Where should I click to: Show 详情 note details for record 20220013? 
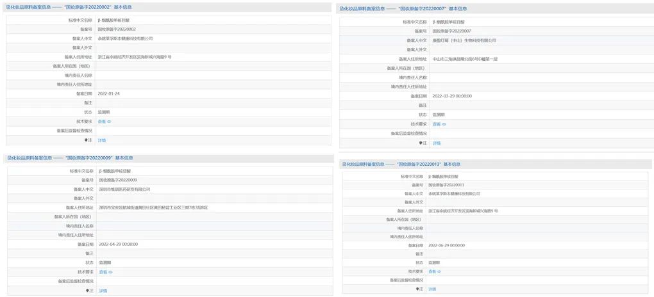coord(432,289)
